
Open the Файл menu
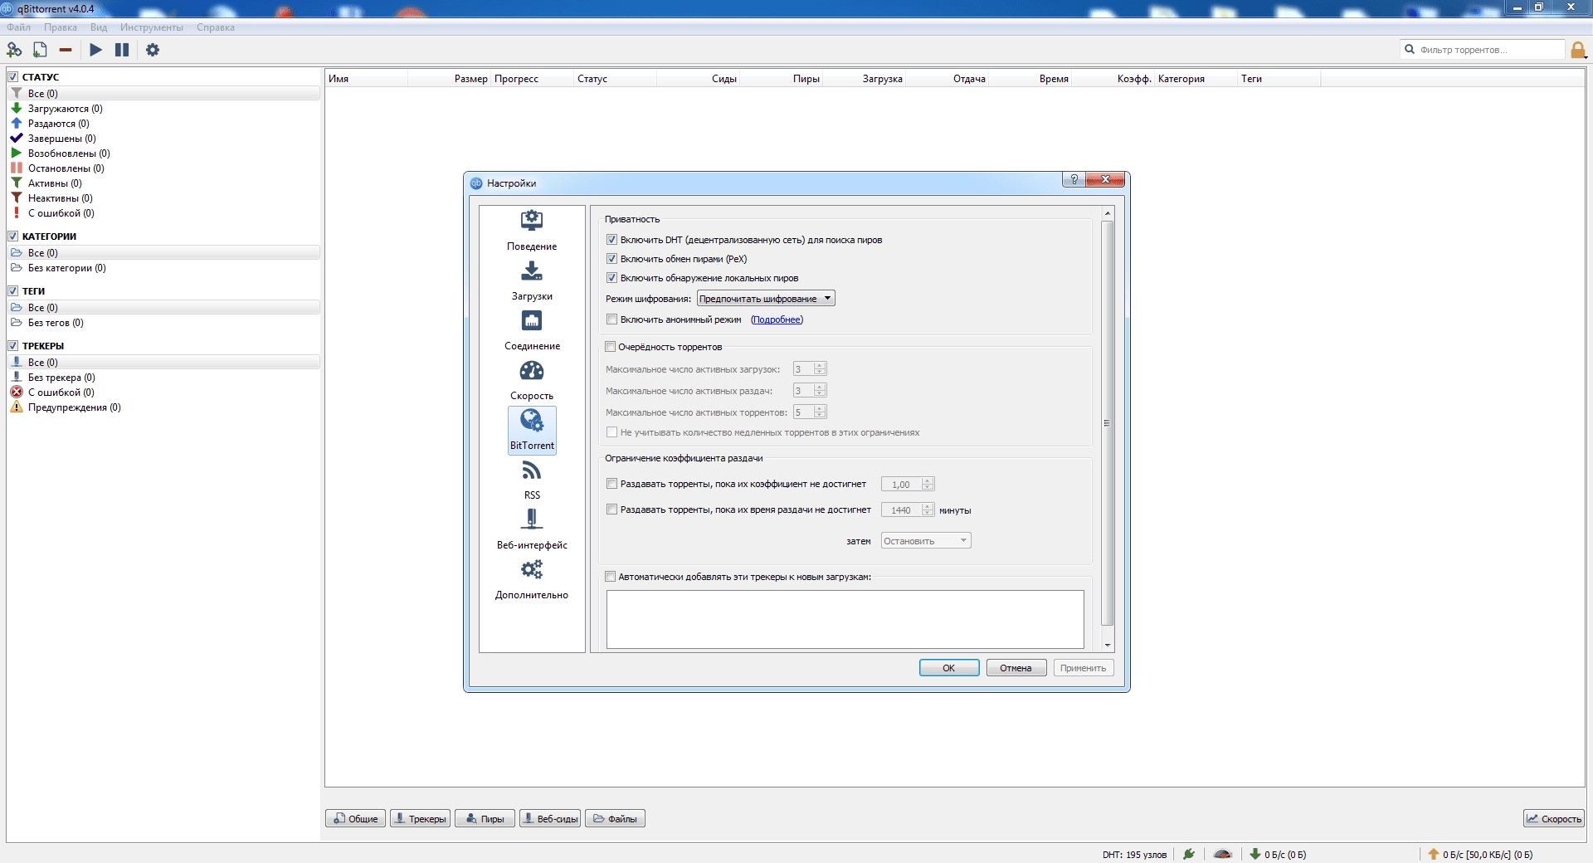click(x=19, y=27)
